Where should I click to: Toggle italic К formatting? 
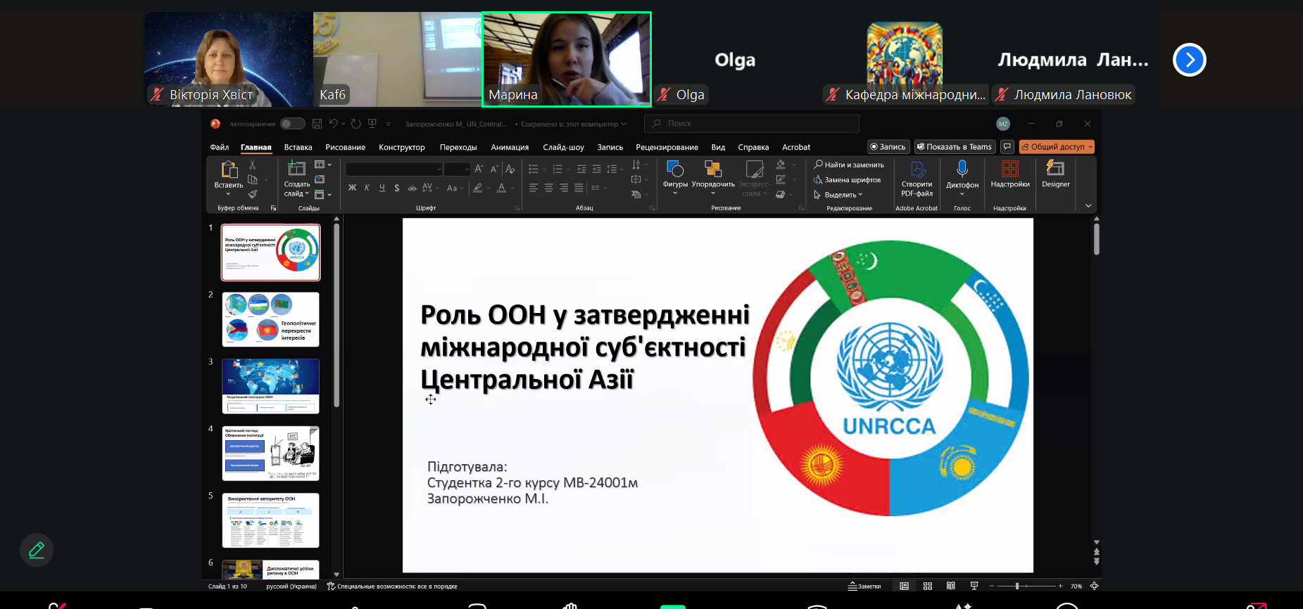tap(367, 188)
